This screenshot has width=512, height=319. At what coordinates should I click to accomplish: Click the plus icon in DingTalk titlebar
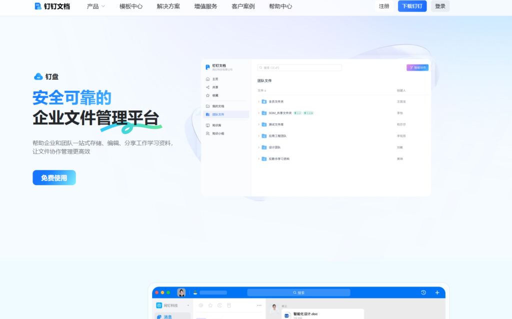point(437,293)
